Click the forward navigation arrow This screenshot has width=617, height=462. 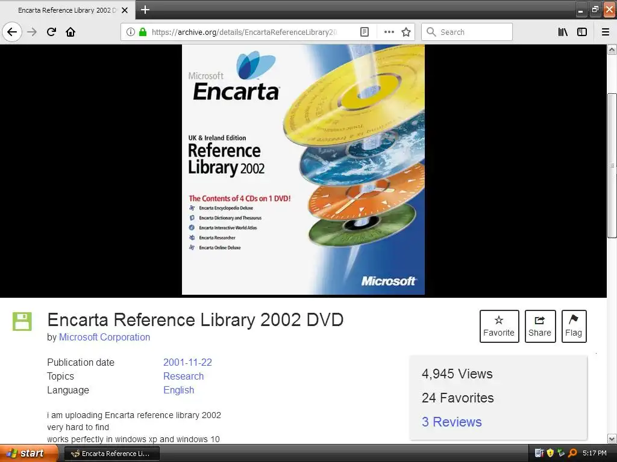coord(32,32)
